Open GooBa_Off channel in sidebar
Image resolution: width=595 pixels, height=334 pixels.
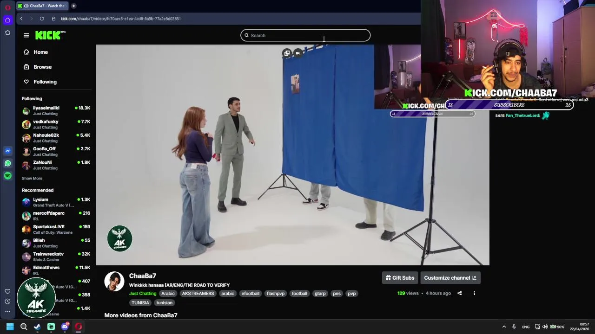click(x=56, y=151)
